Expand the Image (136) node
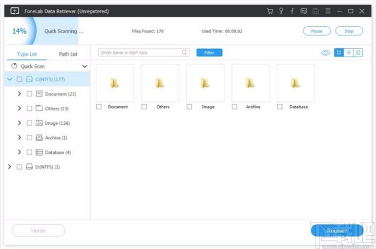This screenshot has height=249, width=376. [20, 123]
